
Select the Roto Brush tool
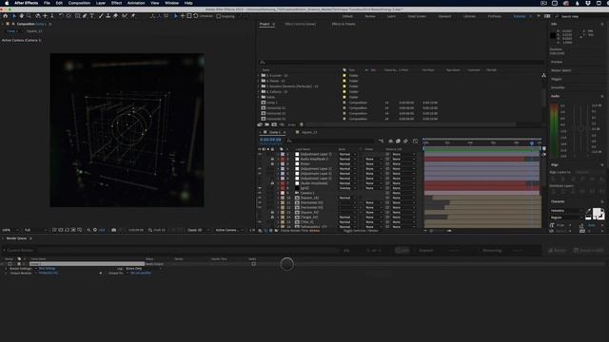point(125,16)
